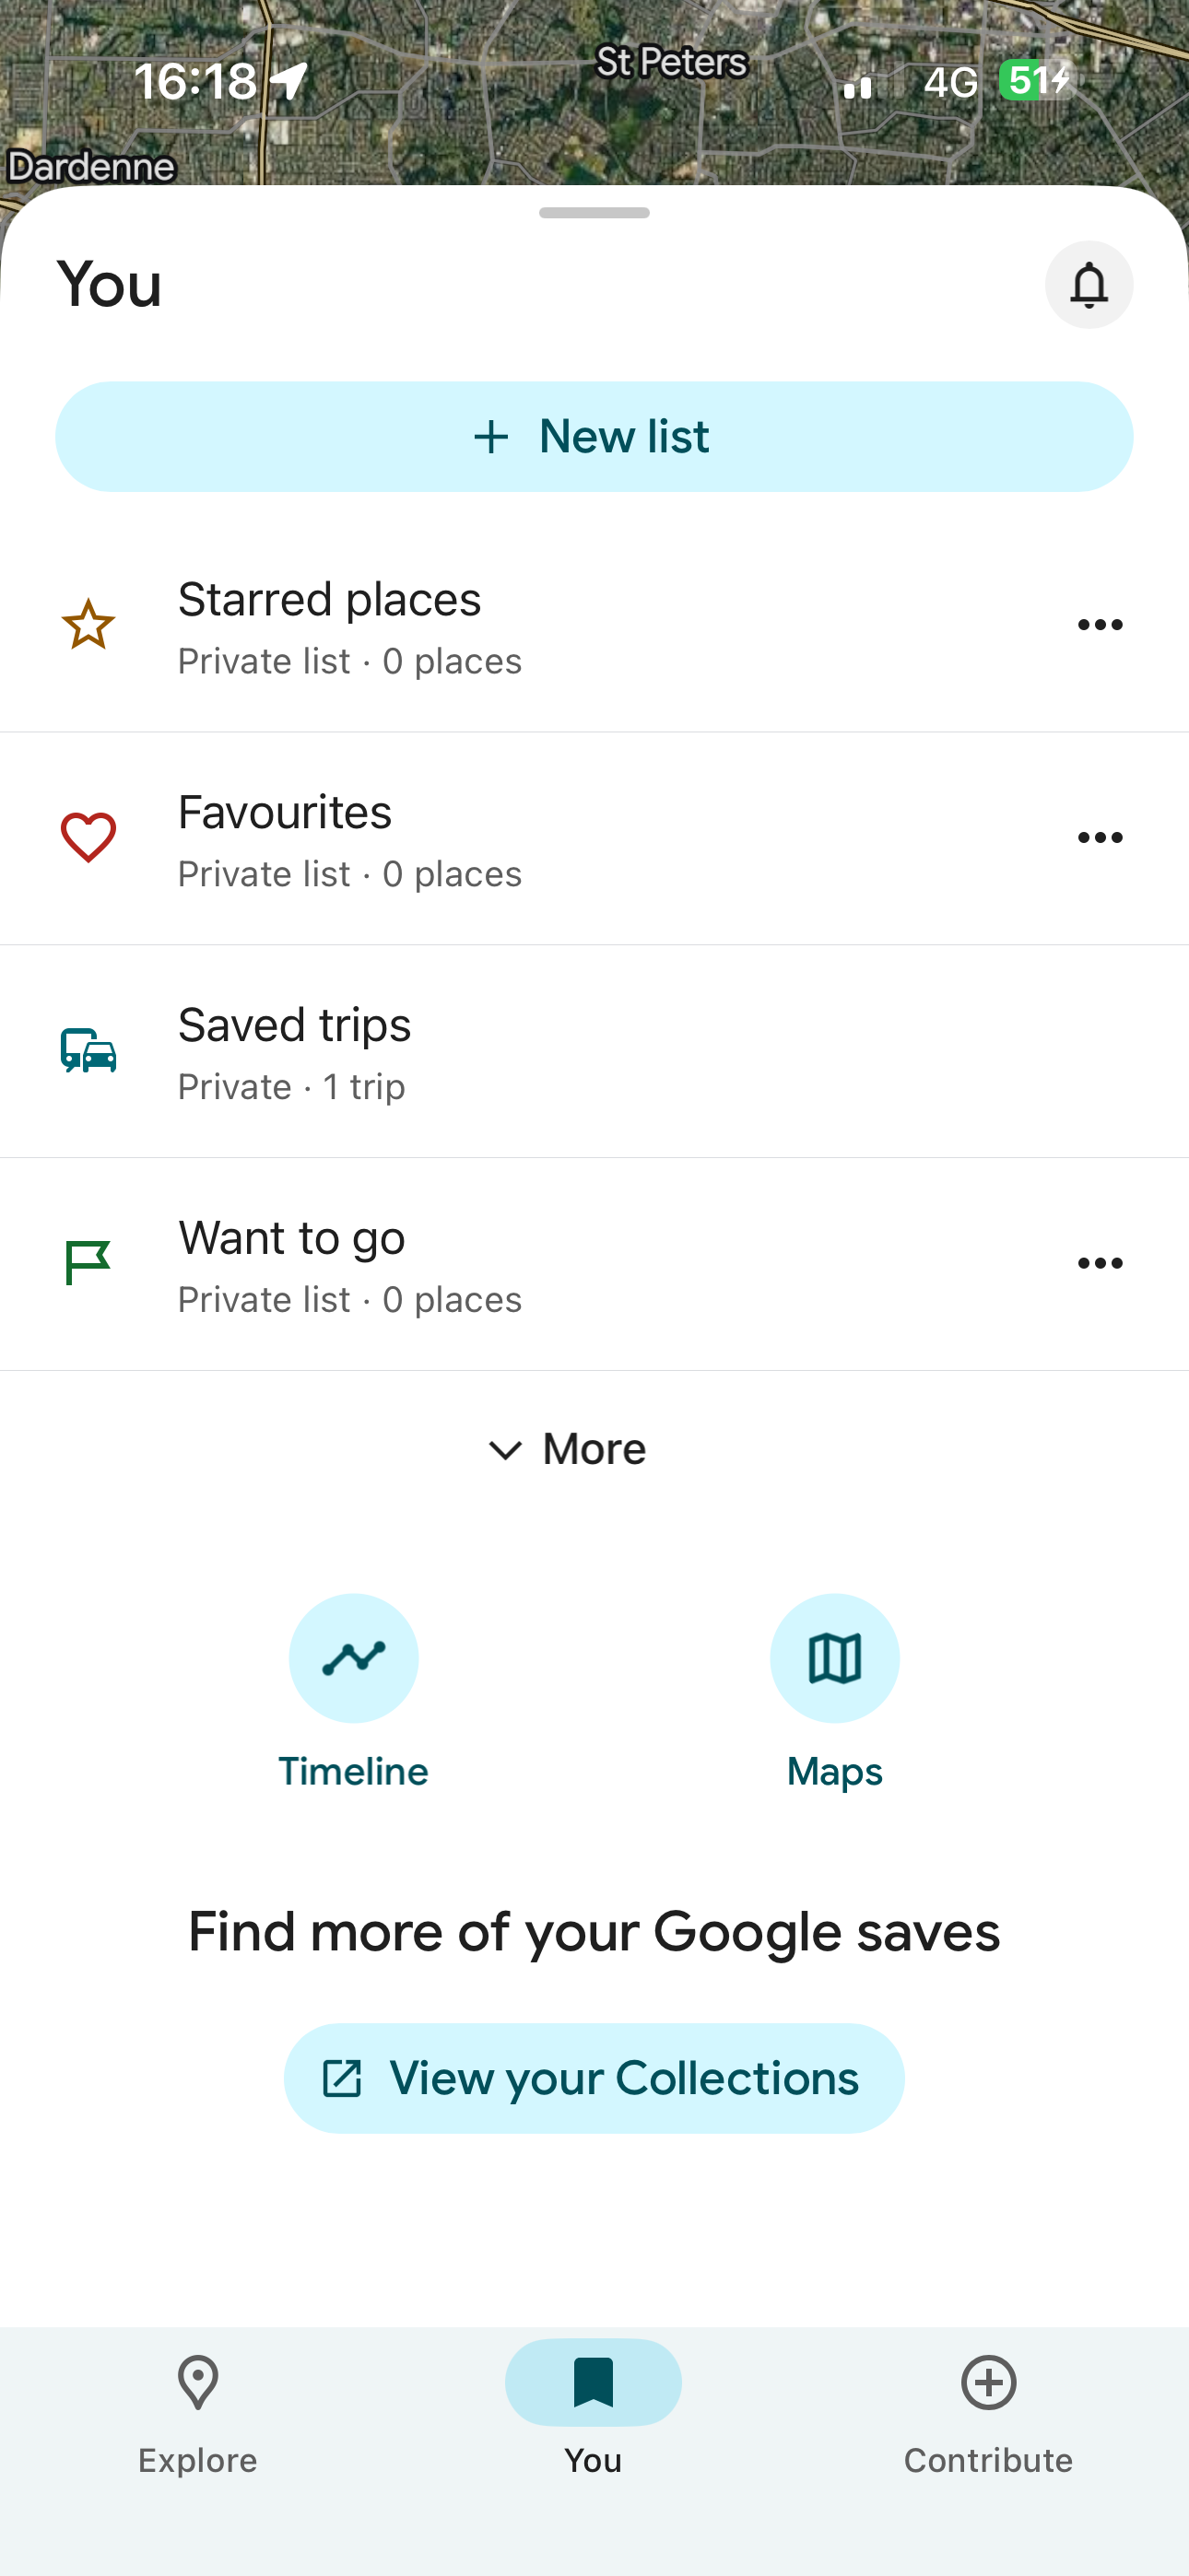Open options menu for Starred places
The height and width of the screenshot is (2576, 1189).
[1100, 625]
